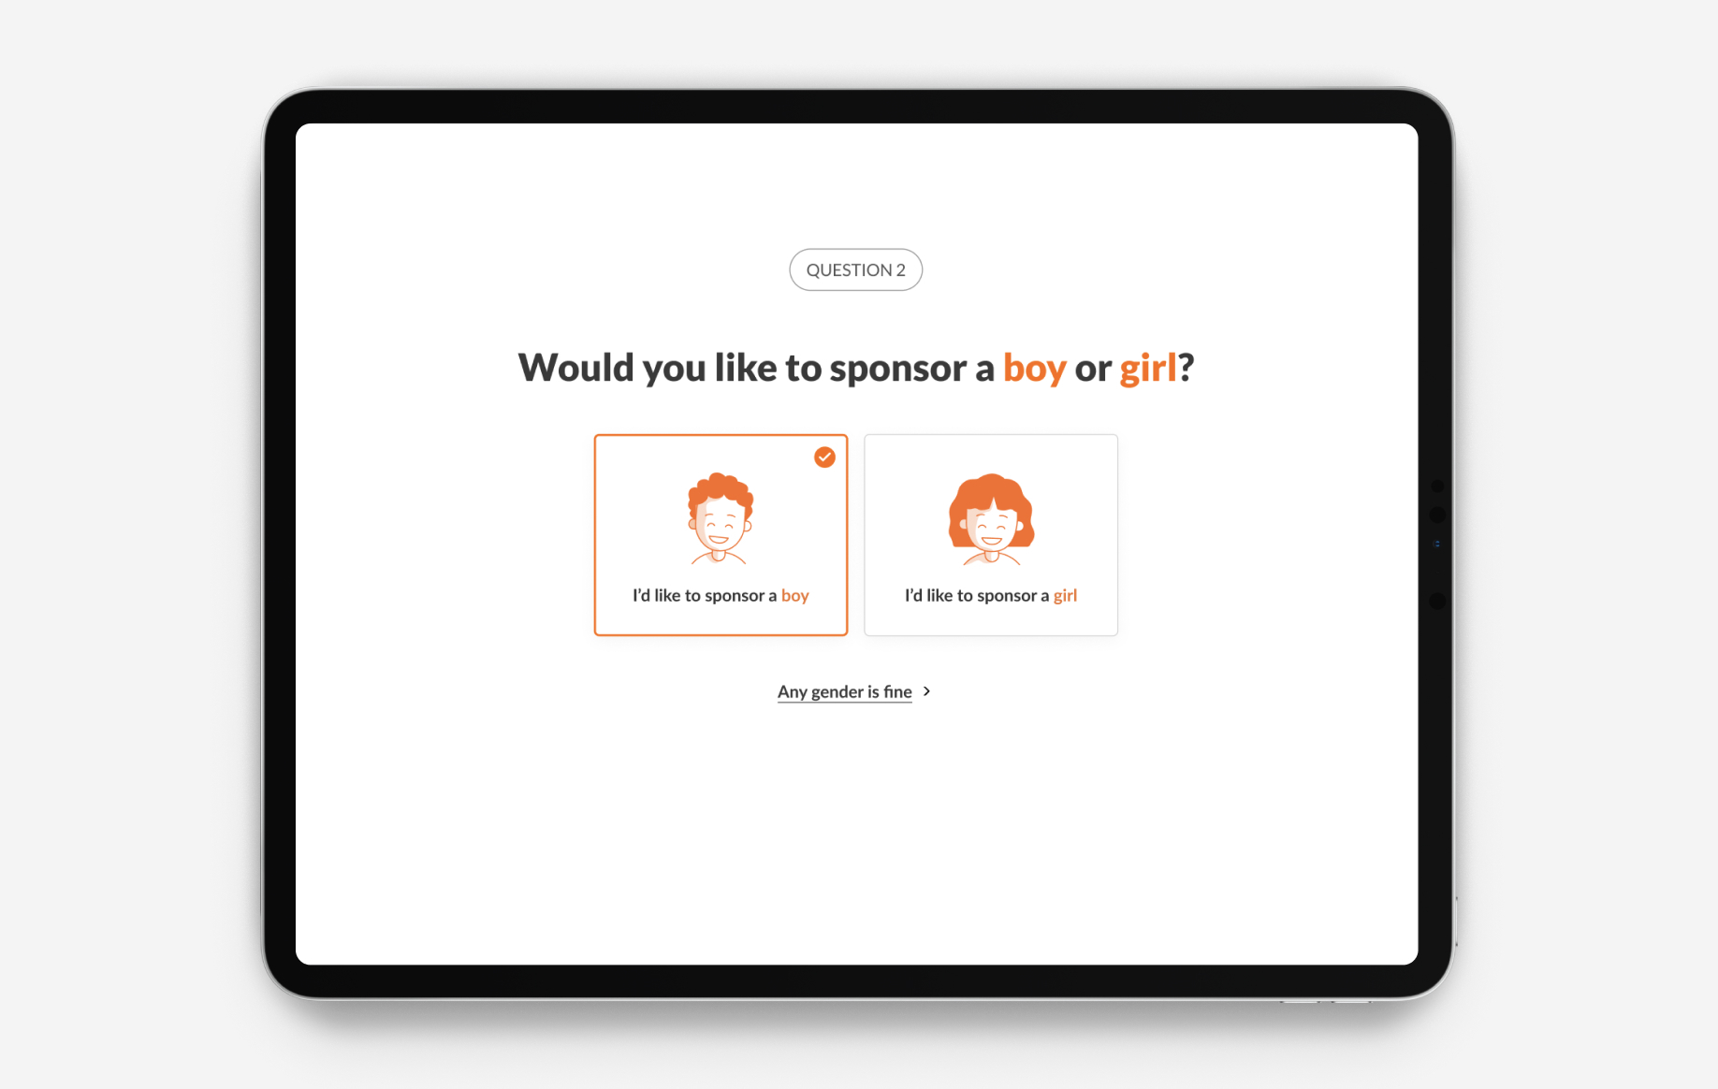
Task: Click the question heading text
Action: (x=856, y=368)
